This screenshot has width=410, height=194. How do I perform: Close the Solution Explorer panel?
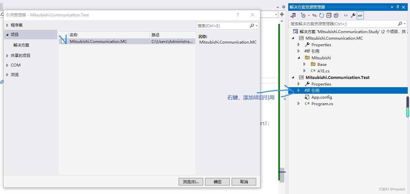click(404, 7)
